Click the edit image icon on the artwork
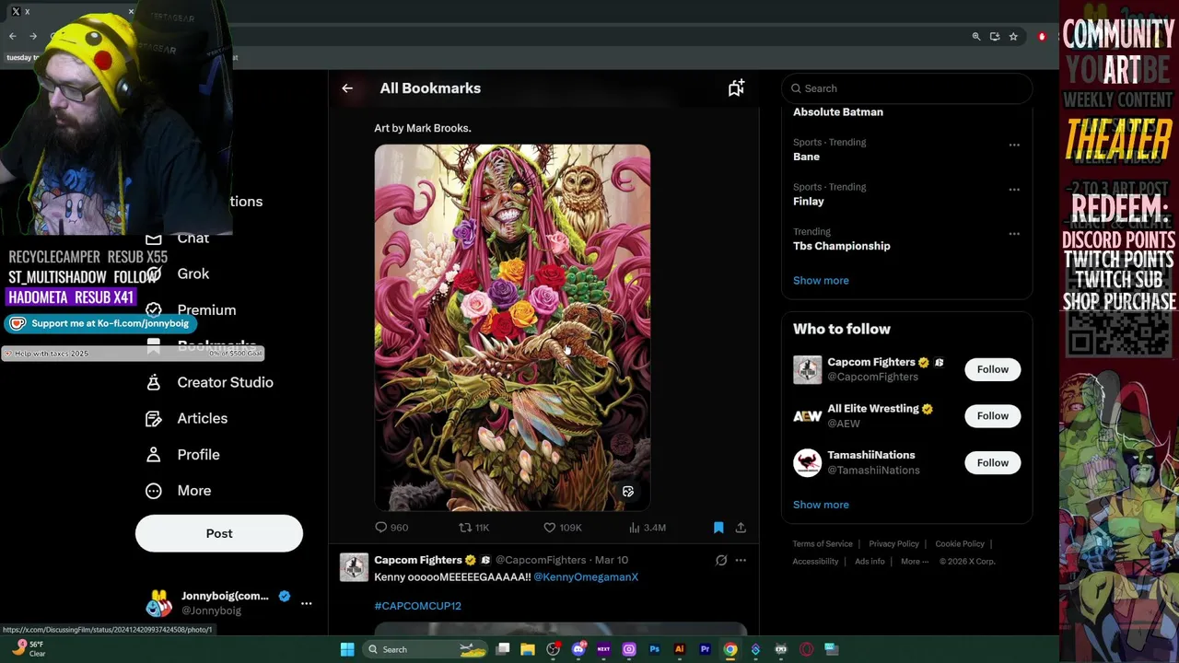1179x663 pixels. (628, 492)
